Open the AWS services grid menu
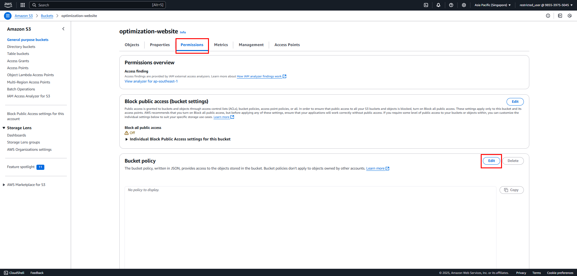 [22, 5]
